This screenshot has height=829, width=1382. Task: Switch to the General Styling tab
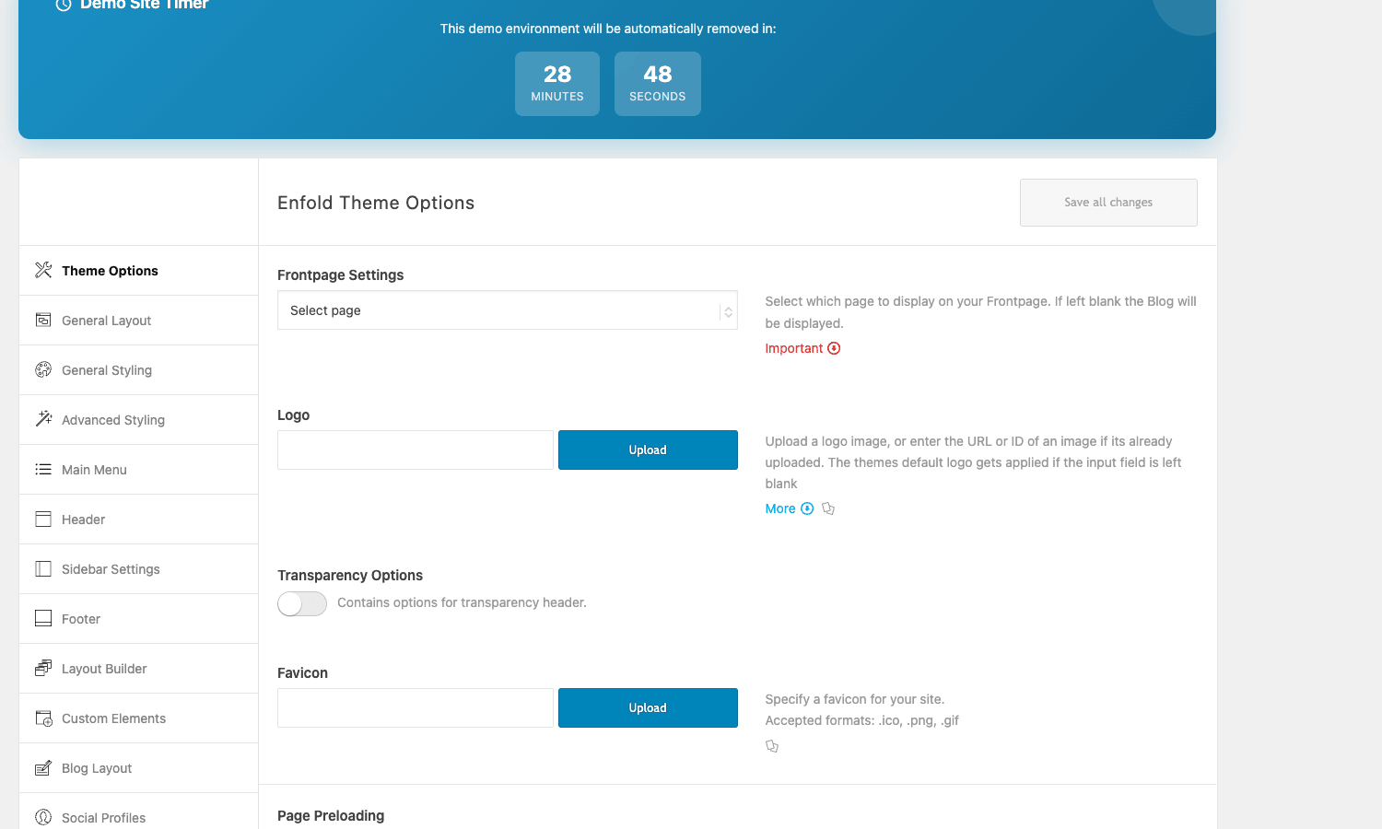tap(139, 370)
